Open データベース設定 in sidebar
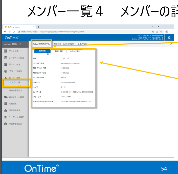Image resolution: width=178 pixels, height=174 pixels. pyautogui.click(x=16, y=58)
